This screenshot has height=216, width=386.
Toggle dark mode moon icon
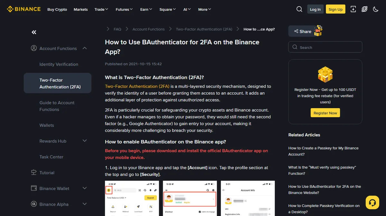pos(376,9)
